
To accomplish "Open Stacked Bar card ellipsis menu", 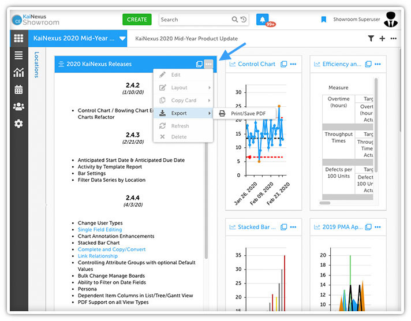I will [x=293, y=227].
